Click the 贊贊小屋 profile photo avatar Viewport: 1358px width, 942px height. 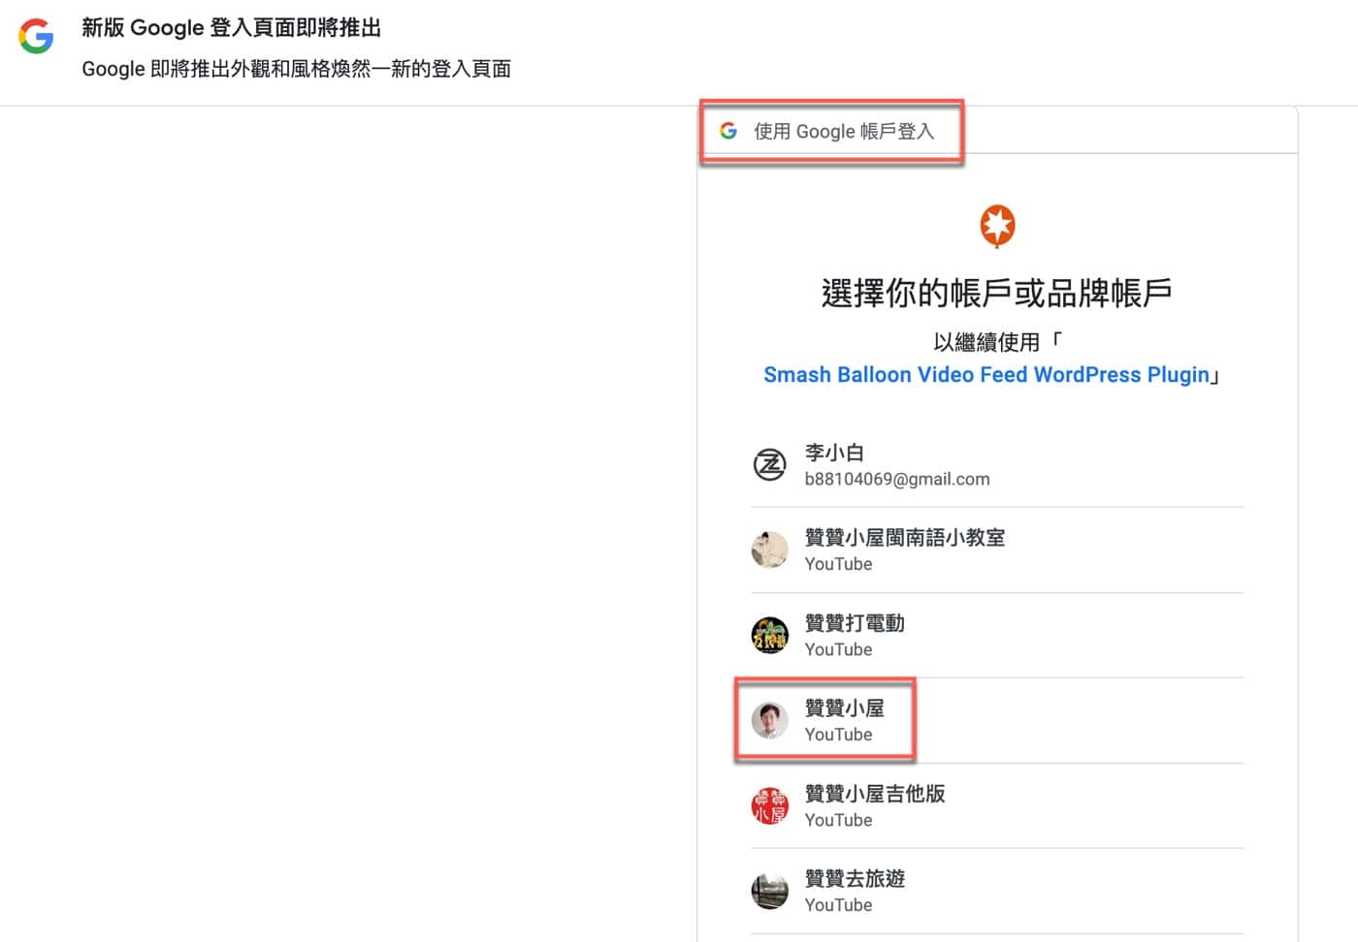click(770, 720)
